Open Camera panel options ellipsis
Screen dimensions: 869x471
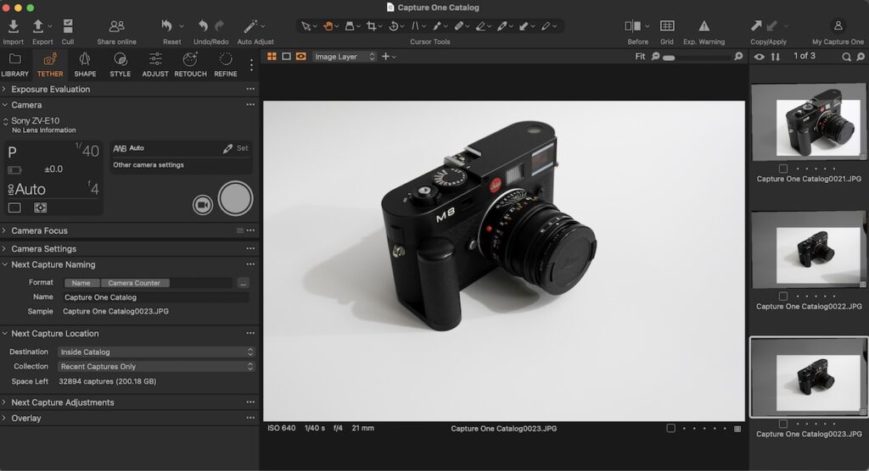click(x=250, y=104)
